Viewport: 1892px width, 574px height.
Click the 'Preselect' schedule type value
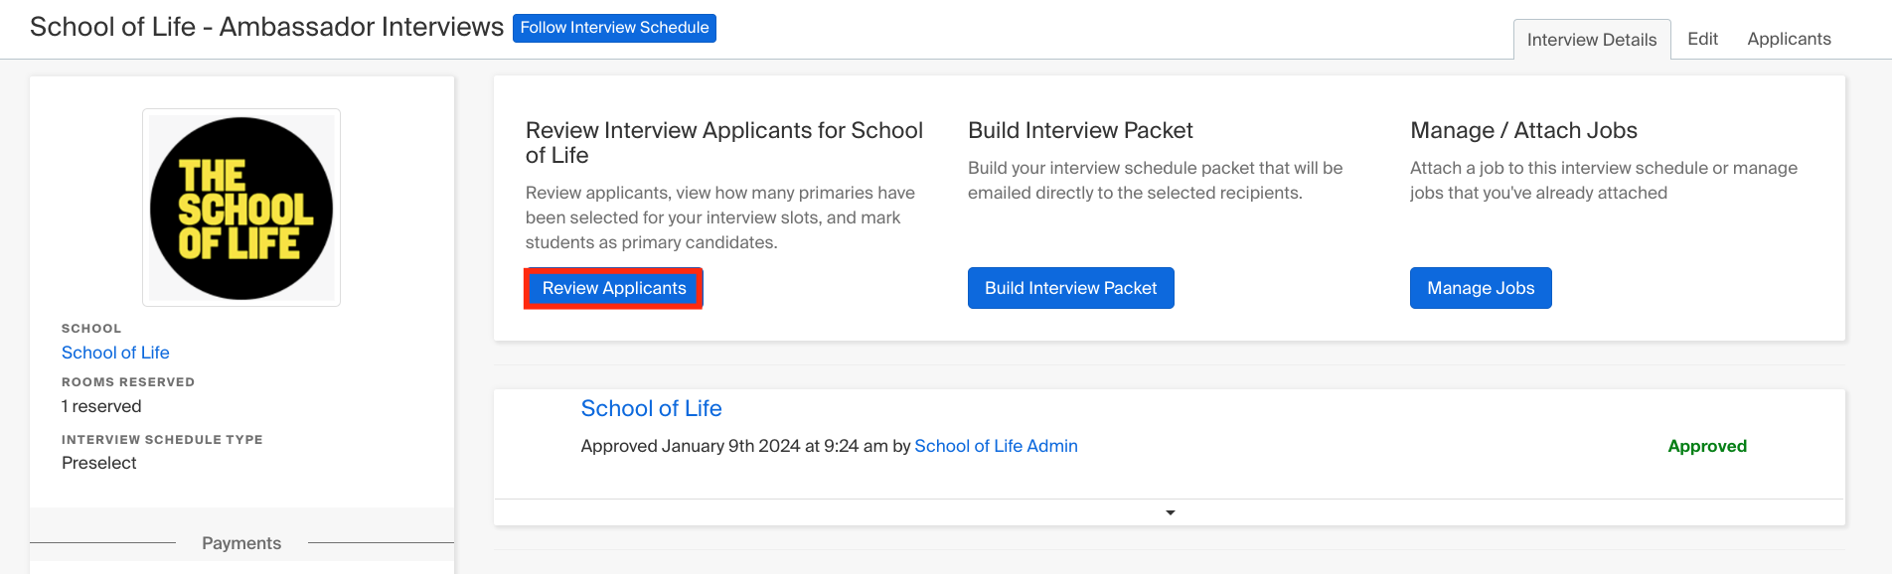tap(99, 463)
